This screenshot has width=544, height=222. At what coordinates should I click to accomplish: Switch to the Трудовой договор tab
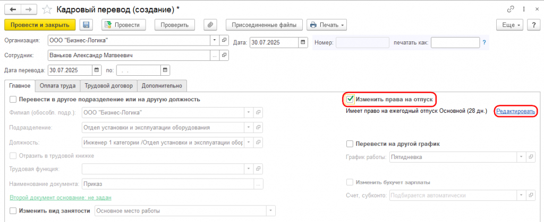tap(108, 85)
